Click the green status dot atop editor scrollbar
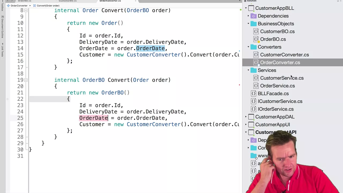Image resolution: width=343 pixels, height=193 pixels. coord(241,10)
